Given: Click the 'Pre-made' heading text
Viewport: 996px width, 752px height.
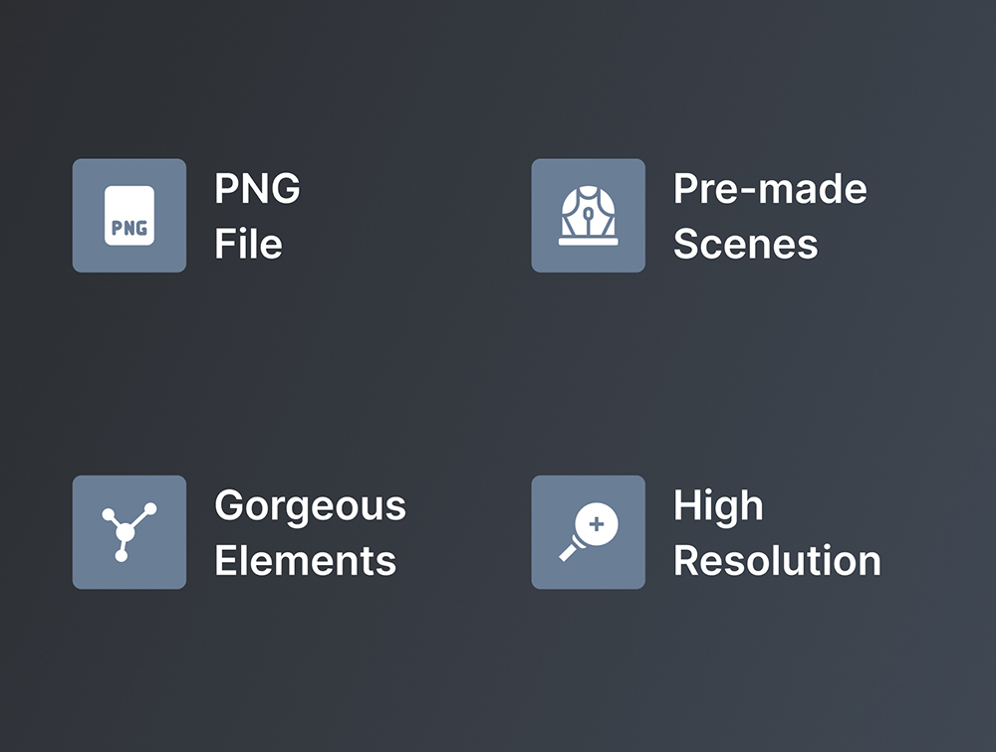Looking at the screenshot, I should click(x=770, y=189).
